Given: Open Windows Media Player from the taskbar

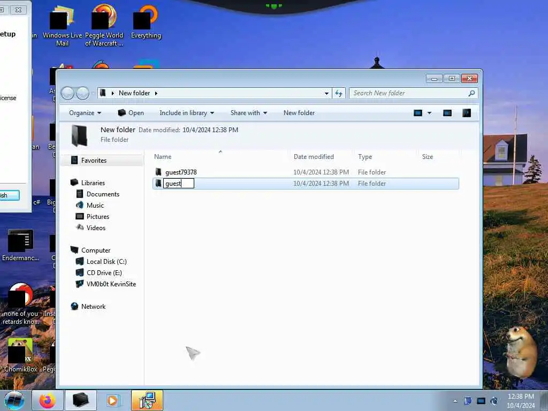Looking at the screenshot, I should point(112,400).
